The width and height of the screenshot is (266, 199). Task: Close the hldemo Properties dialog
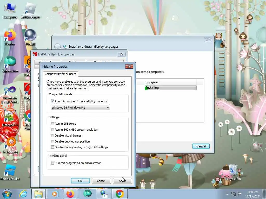coord(129,67)
